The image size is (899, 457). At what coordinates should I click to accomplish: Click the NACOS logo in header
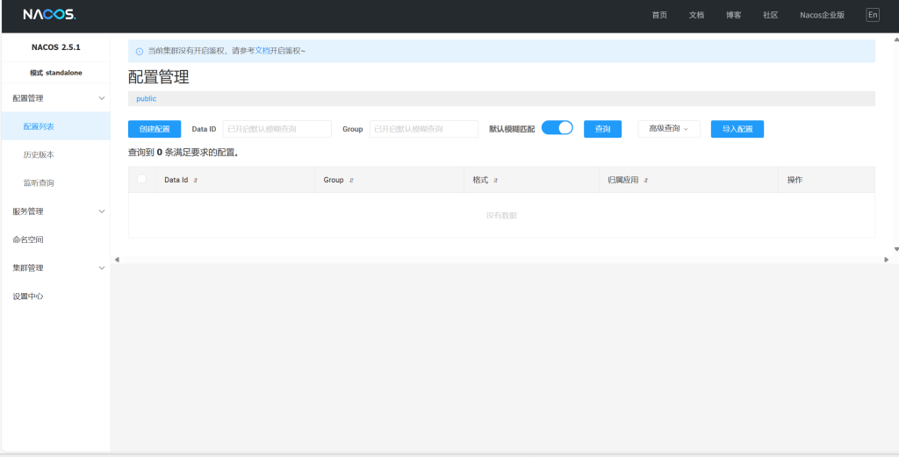pos(49,15)
